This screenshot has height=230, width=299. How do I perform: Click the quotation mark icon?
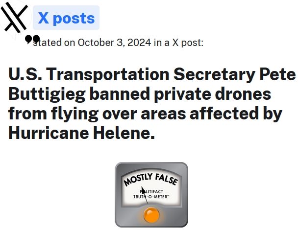click(x=32, y=39)
